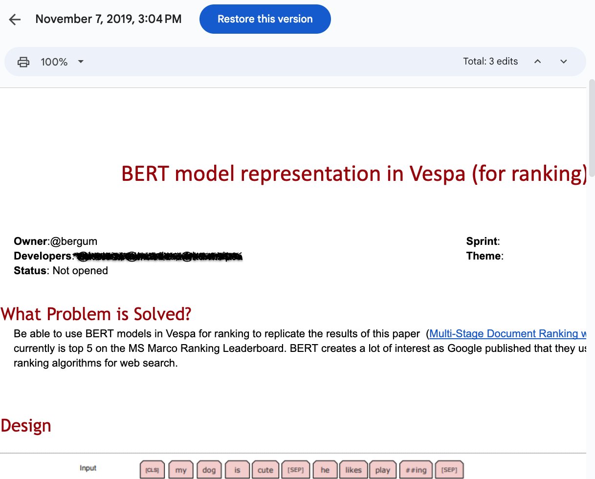
Task: Click the Design heading
Action: (26, 425)
